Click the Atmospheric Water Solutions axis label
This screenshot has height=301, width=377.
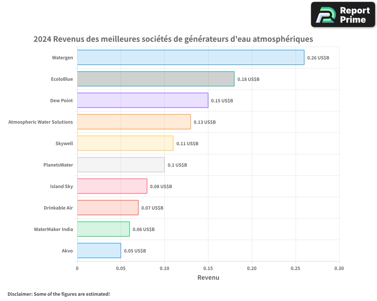(41, 122)
